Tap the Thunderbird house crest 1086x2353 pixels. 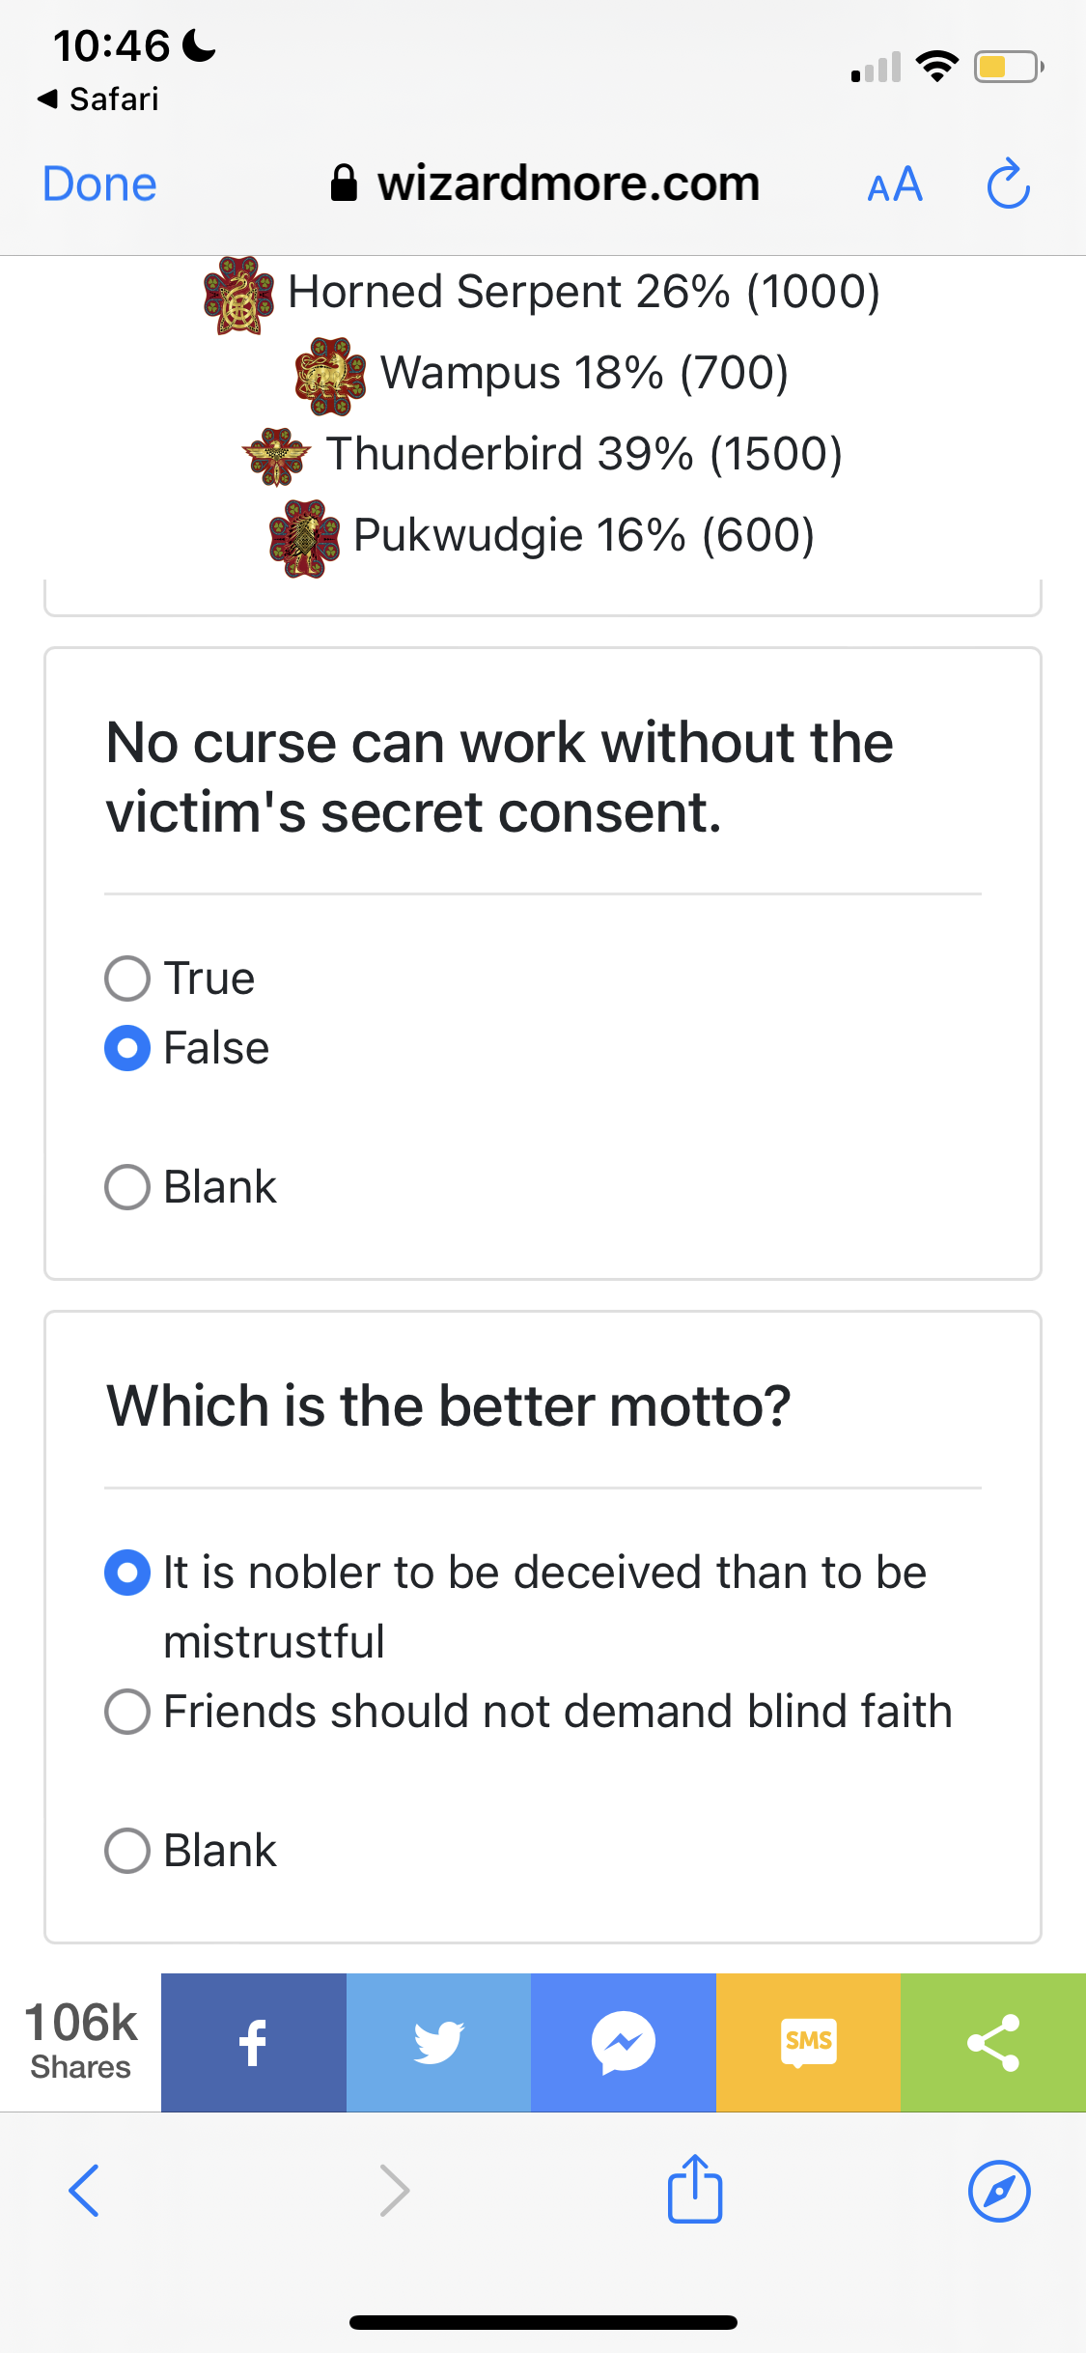tap(277, 455)
